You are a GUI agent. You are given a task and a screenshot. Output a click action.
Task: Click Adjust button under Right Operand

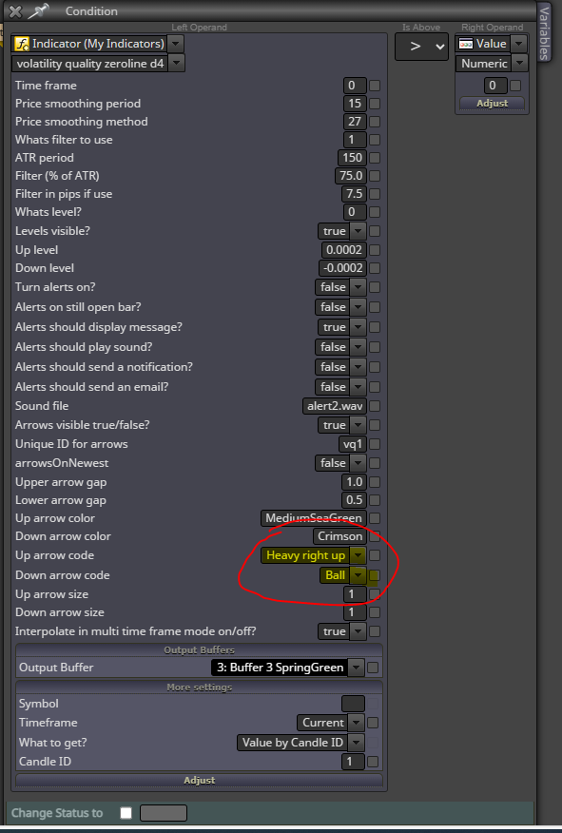pyautogui.click(x=492, y=103)
